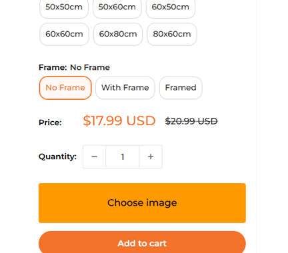Screen dimensions: 288x253
Task: Choose the 60x60cm size option
Action: pos(64,34)
